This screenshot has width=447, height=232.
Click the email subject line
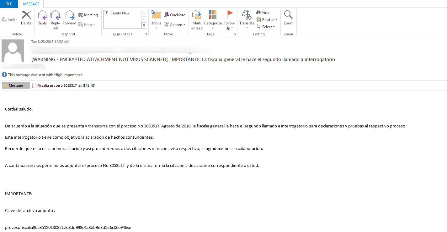coord(183,59)
